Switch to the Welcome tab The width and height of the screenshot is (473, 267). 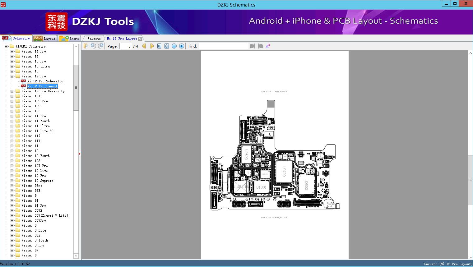pyautogui.click(x=94, y=39)
